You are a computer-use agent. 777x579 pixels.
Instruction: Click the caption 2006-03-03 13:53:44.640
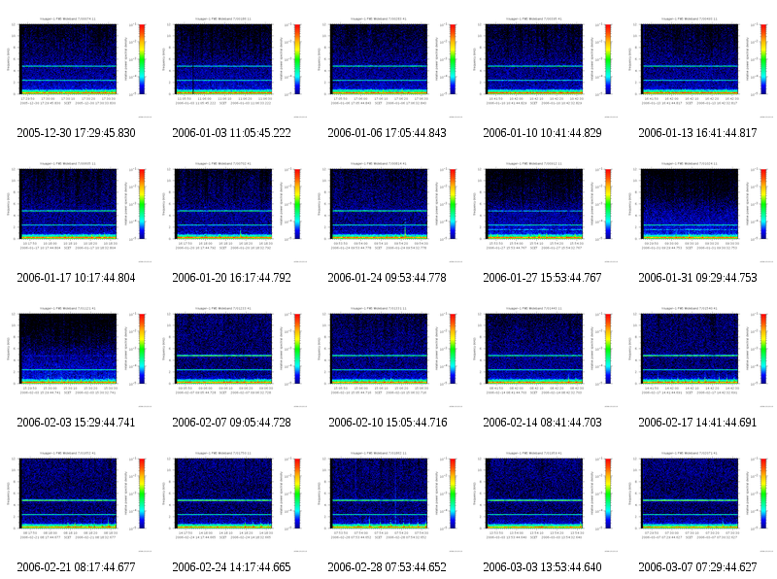[x=542, y=567]
